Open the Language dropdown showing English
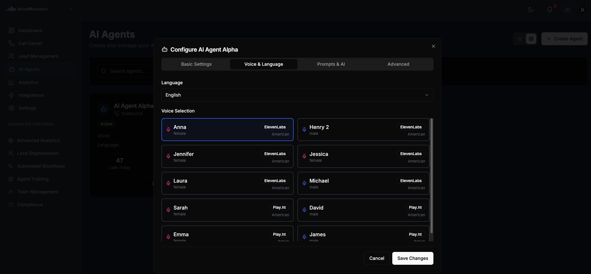Viewport: 591px width, 274px height. (x=297, y=95)
